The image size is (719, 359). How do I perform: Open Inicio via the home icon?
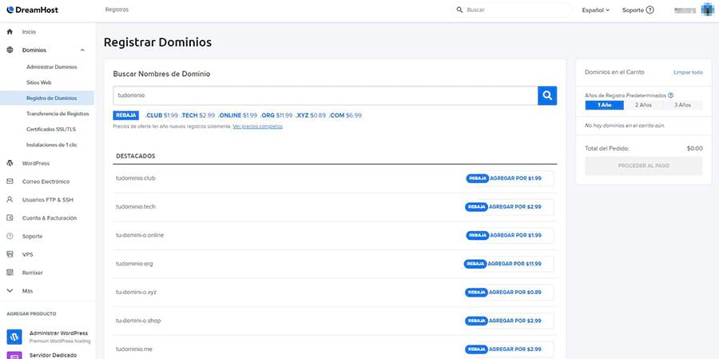click(10, 32)
